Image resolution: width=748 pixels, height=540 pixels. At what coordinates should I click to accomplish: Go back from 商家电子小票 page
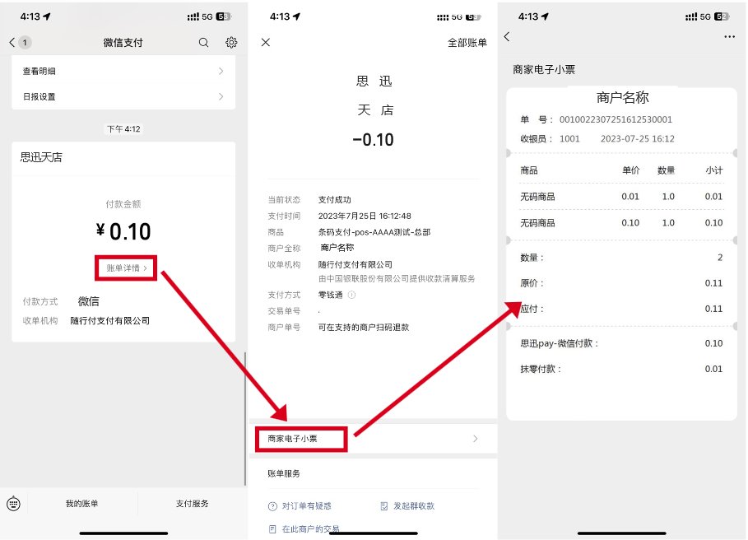pos(507,37)
